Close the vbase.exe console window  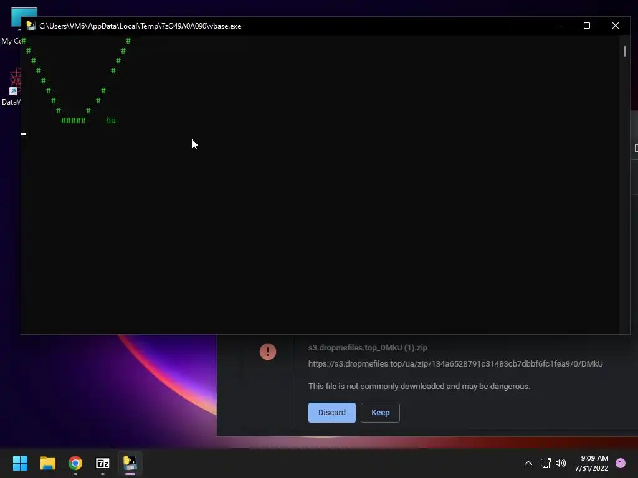615,26
